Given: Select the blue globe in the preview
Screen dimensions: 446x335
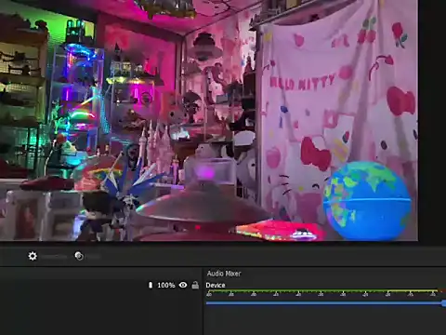Looking at the screenshot, I should [x=367, y=201].
